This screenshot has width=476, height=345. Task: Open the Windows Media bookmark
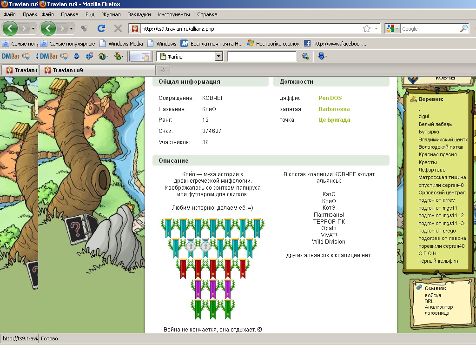tap(121, 43)
